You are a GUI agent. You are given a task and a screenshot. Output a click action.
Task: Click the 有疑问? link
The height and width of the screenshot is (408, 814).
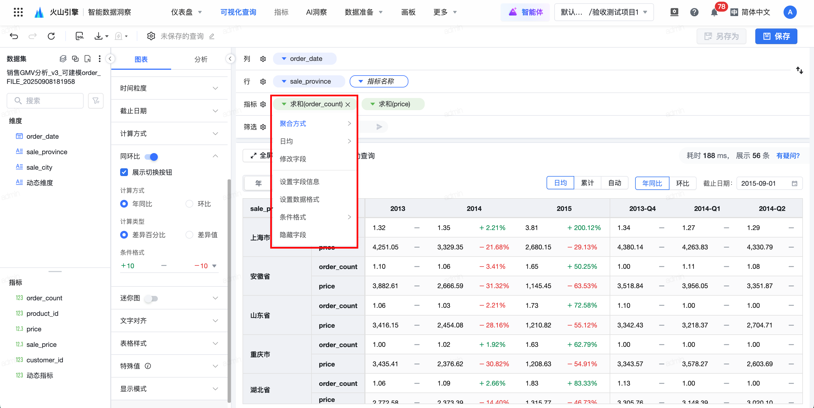[788, 155]
